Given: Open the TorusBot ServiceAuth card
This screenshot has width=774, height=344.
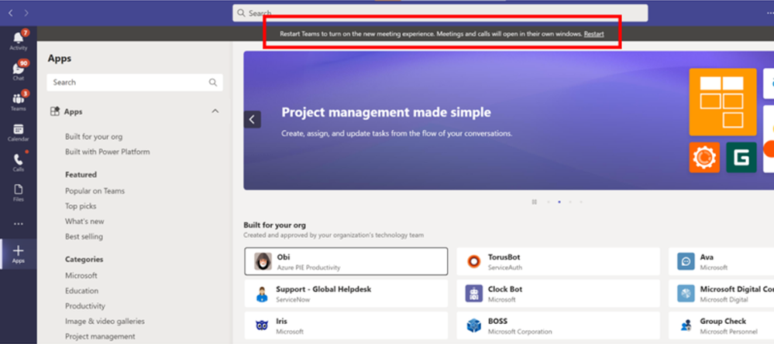Looking at the screenshot, I should [x=559, y=261].
